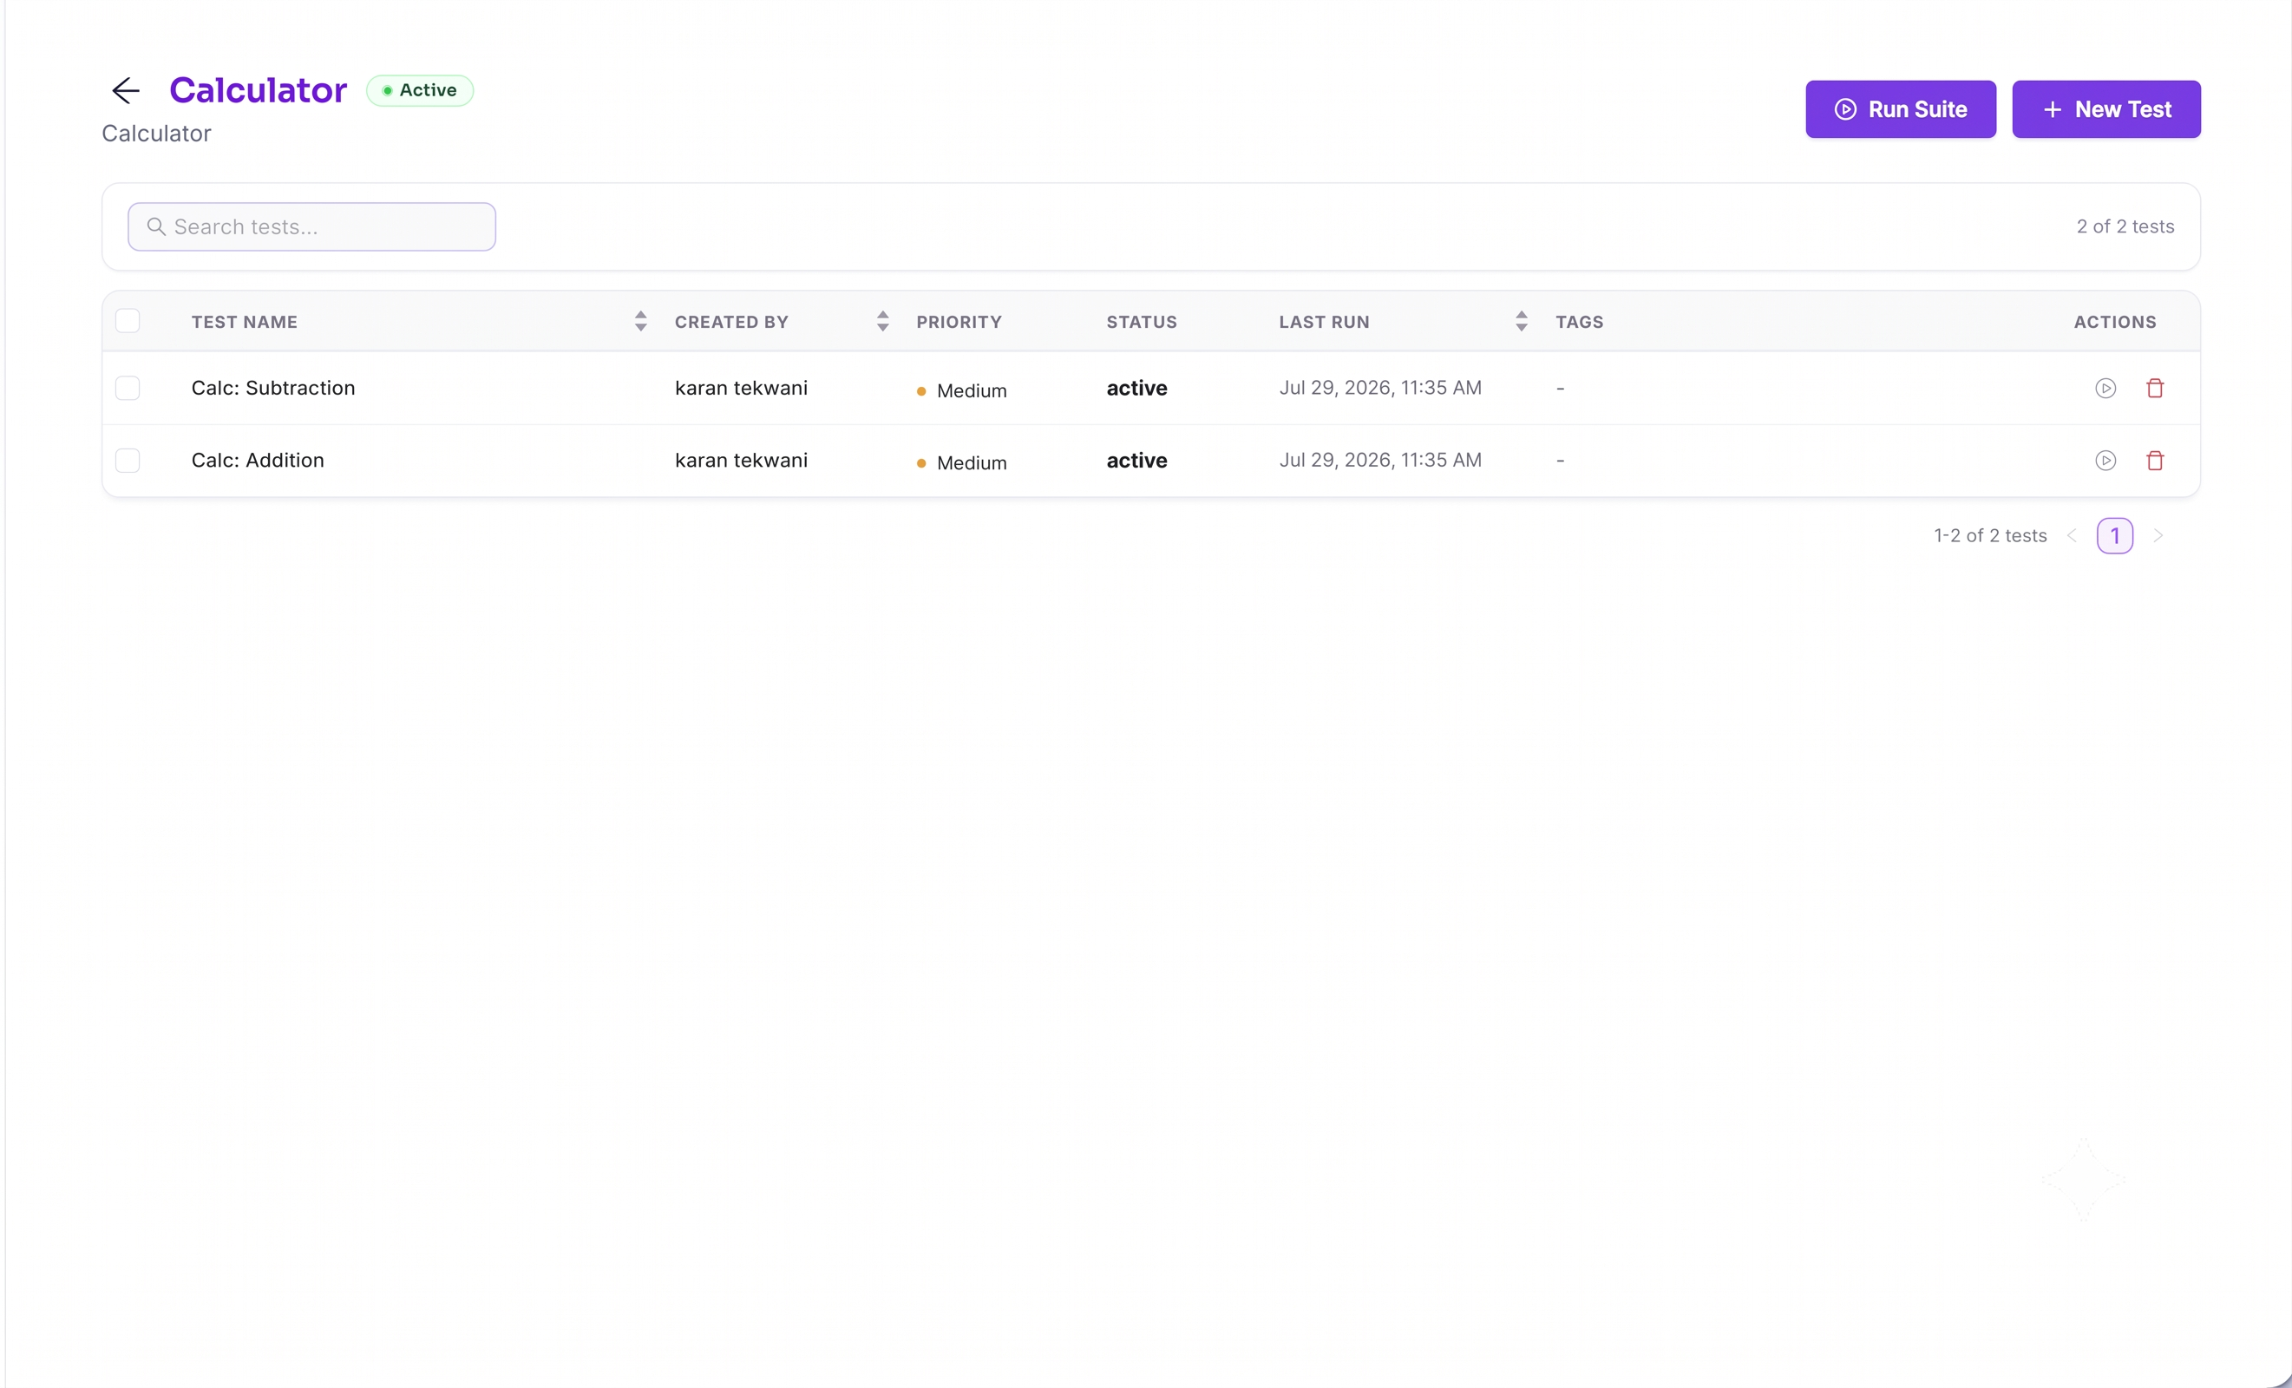Click the Actions column header

2114,322
